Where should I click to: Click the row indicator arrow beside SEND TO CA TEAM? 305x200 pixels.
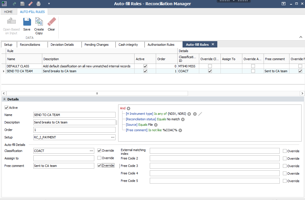pyautogui.click(x=3, y=71)
